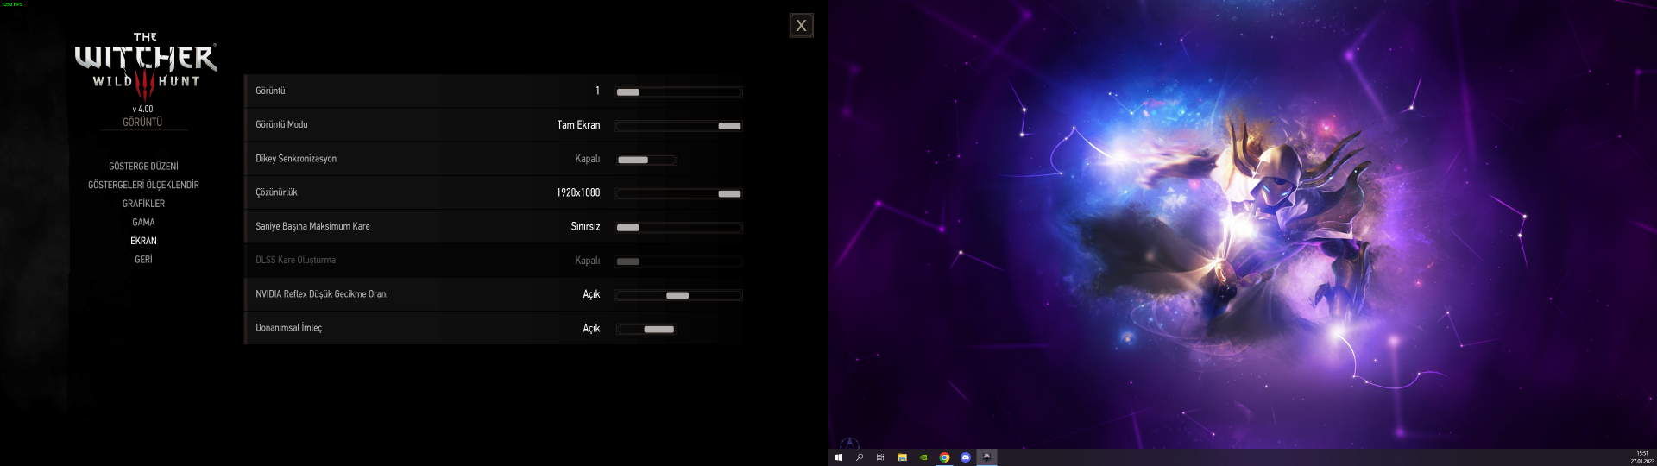Screen dimensions: 1657x466
Task: Open the GAMA settings
Action: coord(143,222)
